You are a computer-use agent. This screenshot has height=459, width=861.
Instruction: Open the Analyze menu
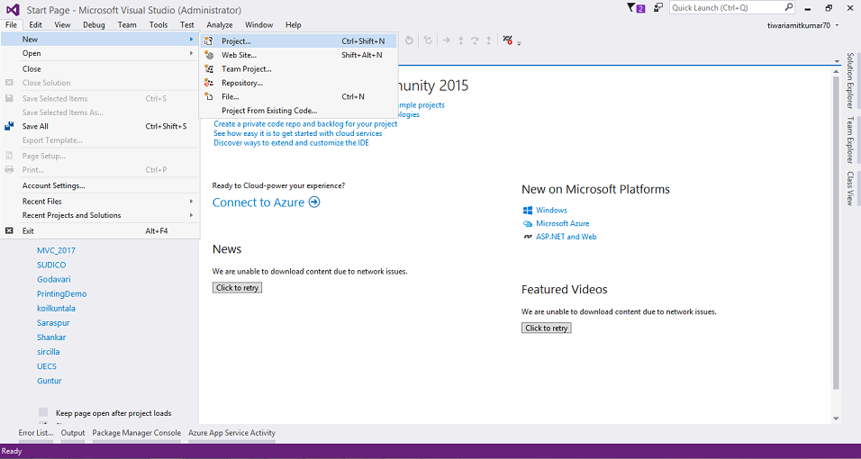coord(220,24)
